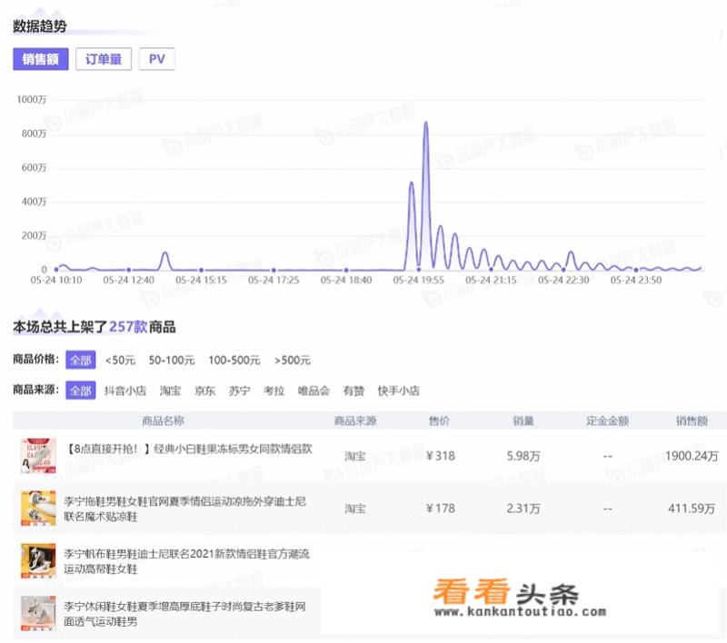Click chart data point at 05-24 23:50
Viewport: 727px width, 643px height.
[636, 269]
